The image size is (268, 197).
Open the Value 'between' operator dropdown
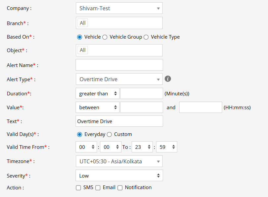97,107
